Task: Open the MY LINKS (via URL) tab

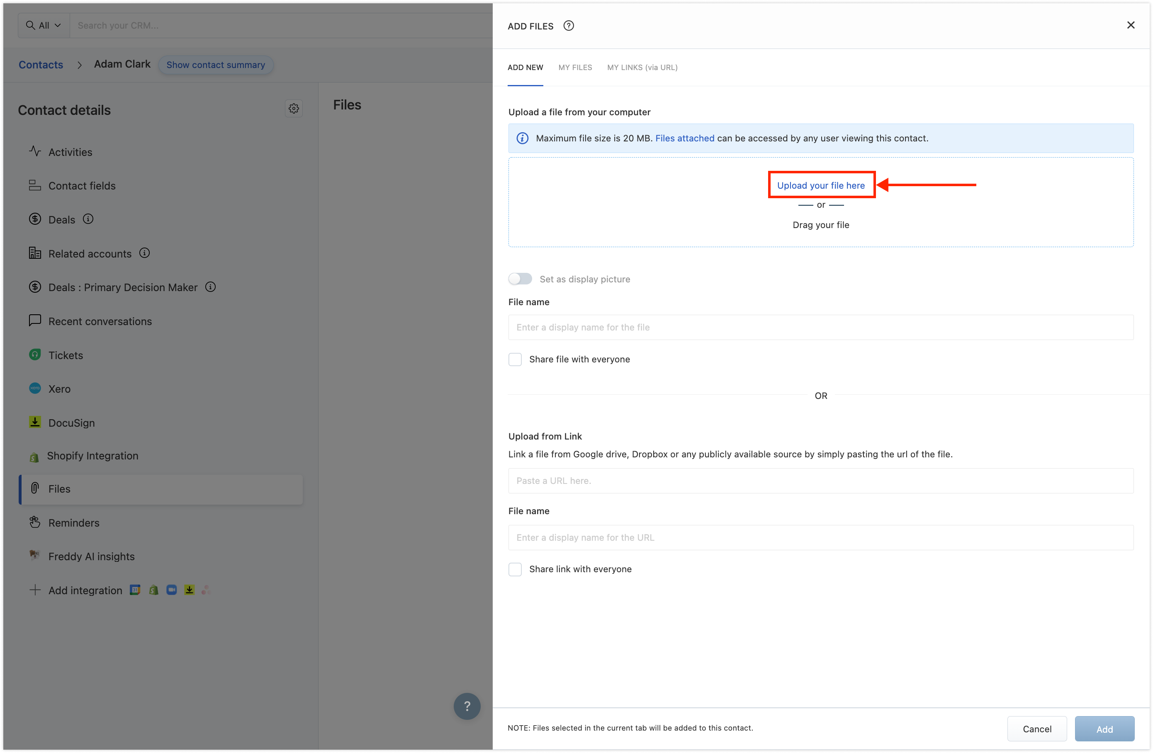Action: pos(642,67)
